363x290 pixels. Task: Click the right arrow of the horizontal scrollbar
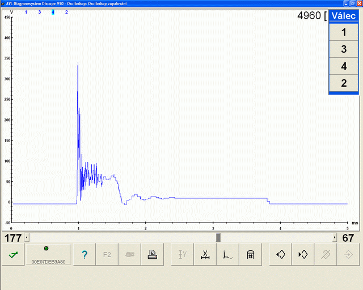(x=334, y=238)
